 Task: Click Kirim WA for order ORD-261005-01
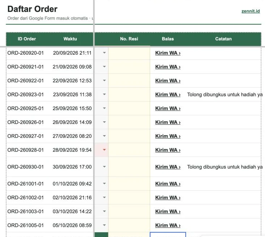[x=168, y=225]
